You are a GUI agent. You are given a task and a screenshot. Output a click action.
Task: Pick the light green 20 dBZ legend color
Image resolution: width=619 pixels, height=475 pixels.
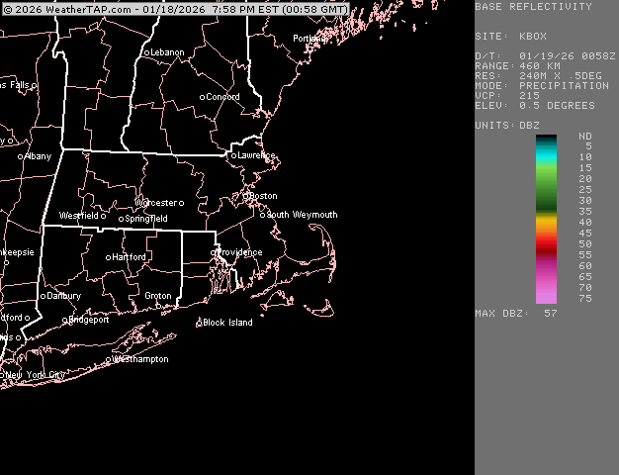tap(546, 179)
